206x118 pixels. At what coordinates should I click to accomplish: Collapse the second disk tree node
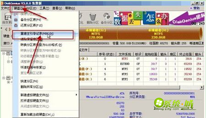[3, 78]
